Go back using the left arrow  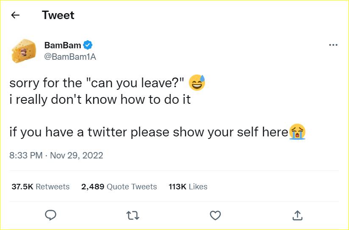15,15
